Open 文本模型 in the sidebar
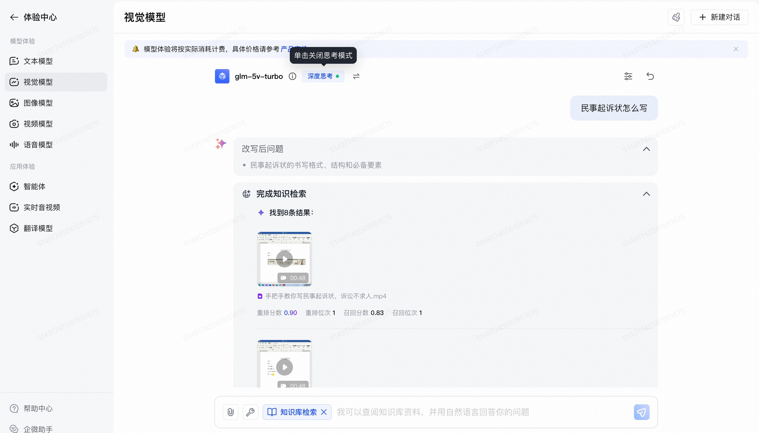The width and height of the screenshot is (759, 433). [x=38, y=61]
